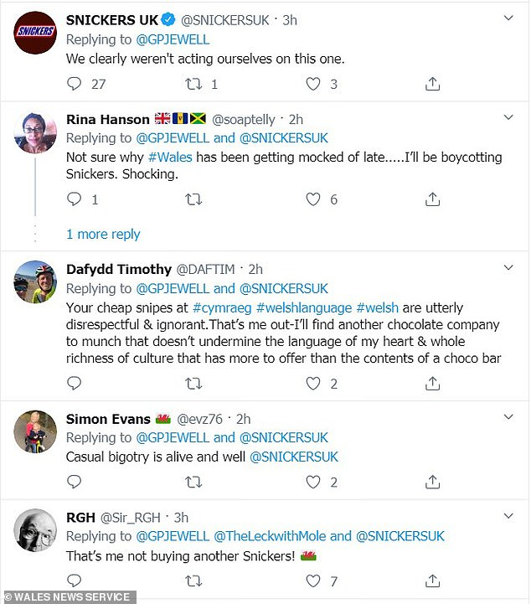Retweet RGH's tweet
The width and height of the screenshot is (531, 604).
tap(193, 581)
